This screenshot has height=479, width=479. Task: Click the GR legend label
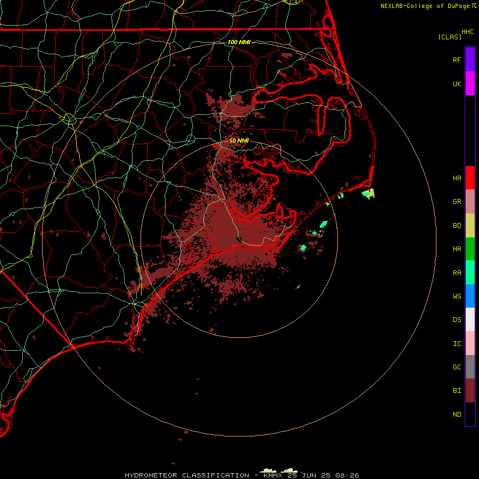coord(457,202)
